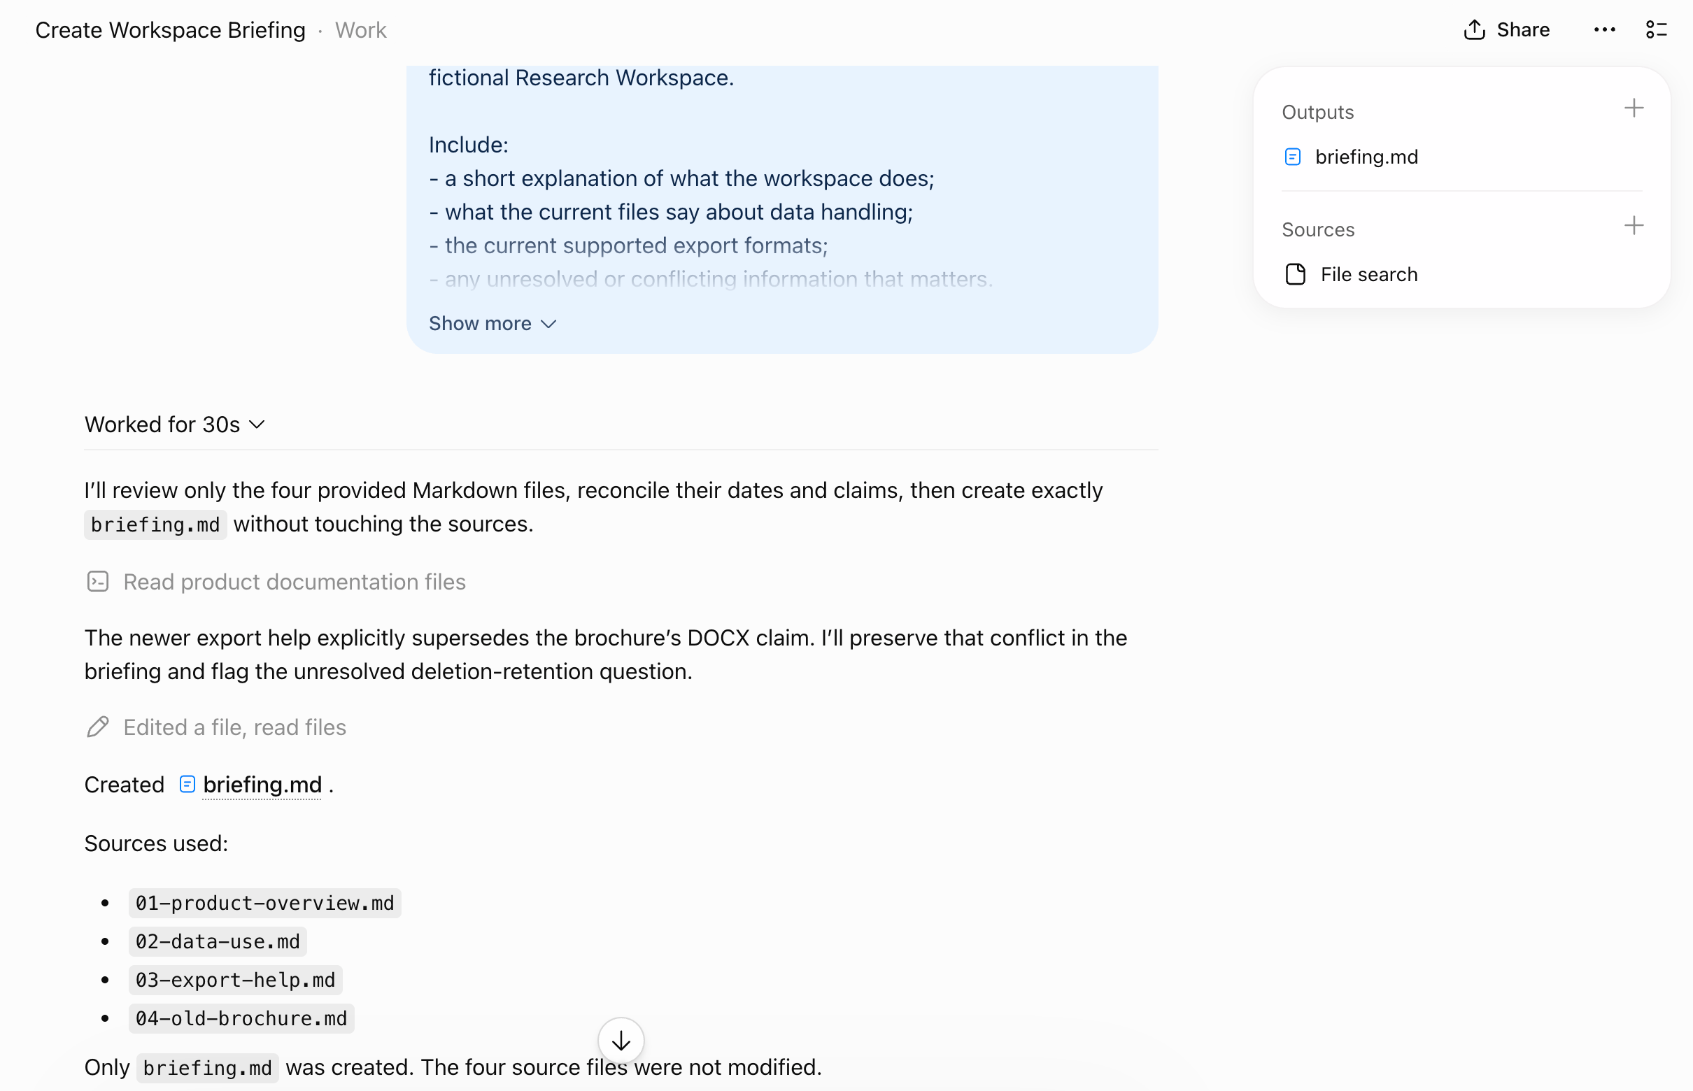This screenshot has width=1693, height=1091.
Task: Click the inline briefing.md code in first paragraph
Action: point(155,525)
